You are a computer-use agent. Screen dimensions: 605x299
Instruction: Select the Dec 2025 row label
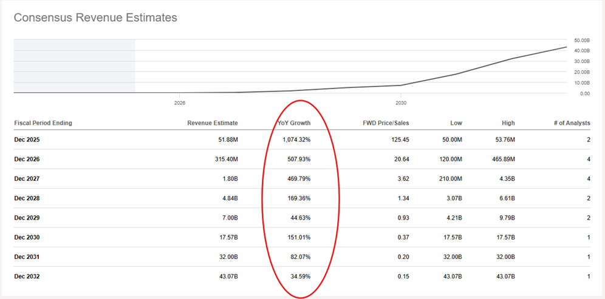tap(27, 140)
